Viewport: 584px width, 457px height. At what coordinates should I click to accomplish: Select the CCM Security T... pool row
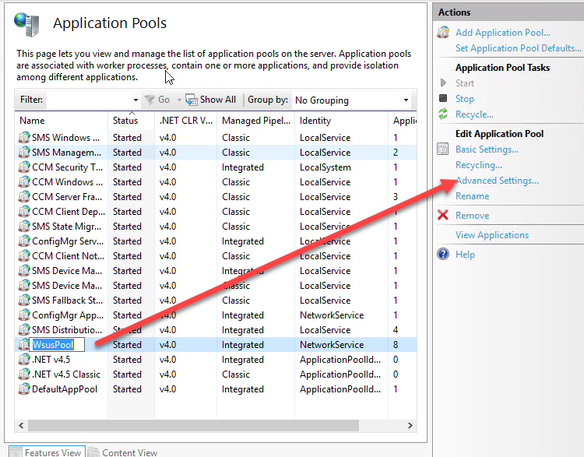[x=67, y=167]
